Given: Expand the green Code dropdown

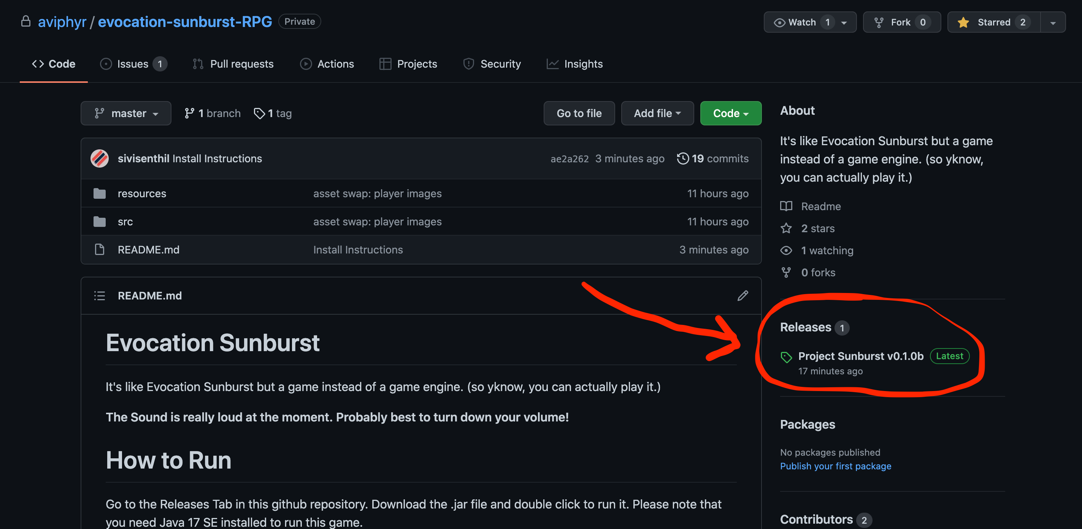Looking at the screenshot, I should 730,113.
